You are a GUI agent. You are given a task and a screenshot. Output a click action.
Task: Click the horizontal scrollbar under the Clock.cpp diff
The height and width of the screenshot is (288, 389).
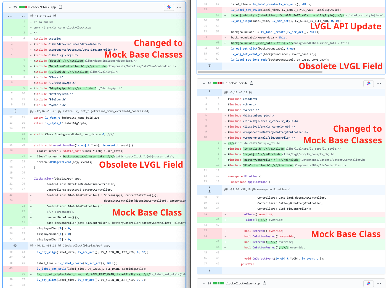point(260,72)
